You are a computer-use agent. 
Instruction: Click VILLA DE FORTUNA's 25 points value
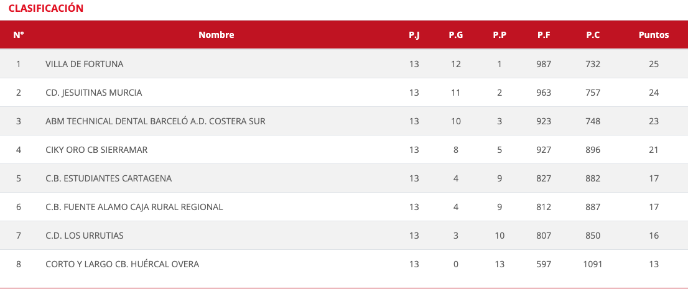pos(654,64)
